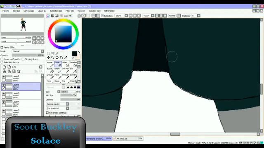The image size is (264, 148).
Task: Open the Stabilizer value dropdown
Action: click(199, 16)
